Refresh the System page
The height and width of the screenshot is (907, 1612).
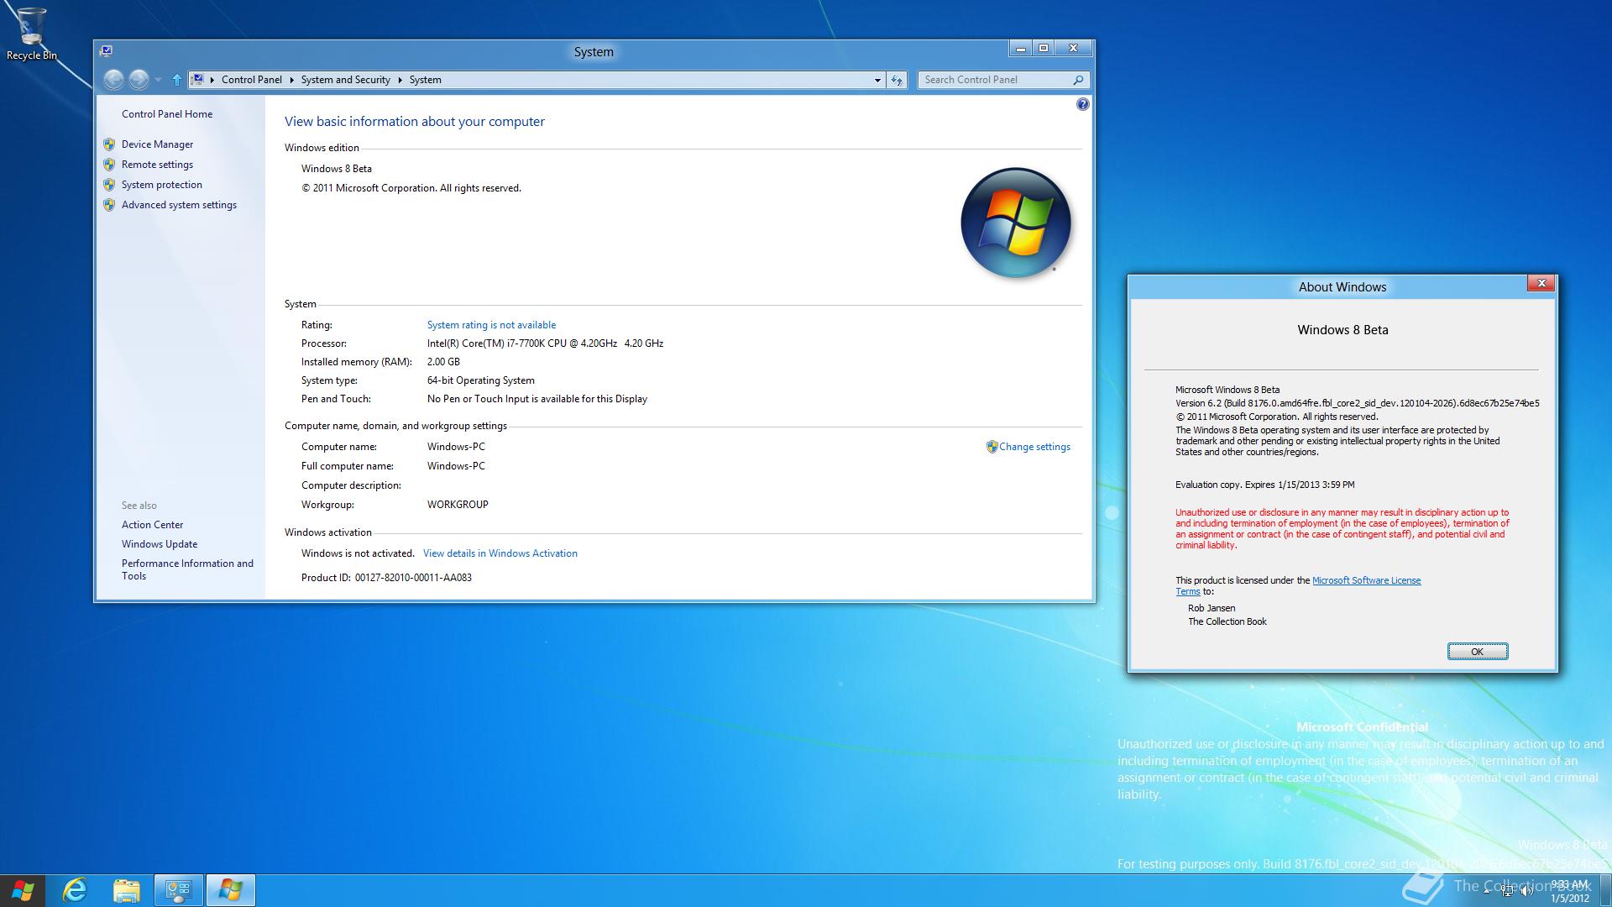pyautogui.click(x=897, y=80)
